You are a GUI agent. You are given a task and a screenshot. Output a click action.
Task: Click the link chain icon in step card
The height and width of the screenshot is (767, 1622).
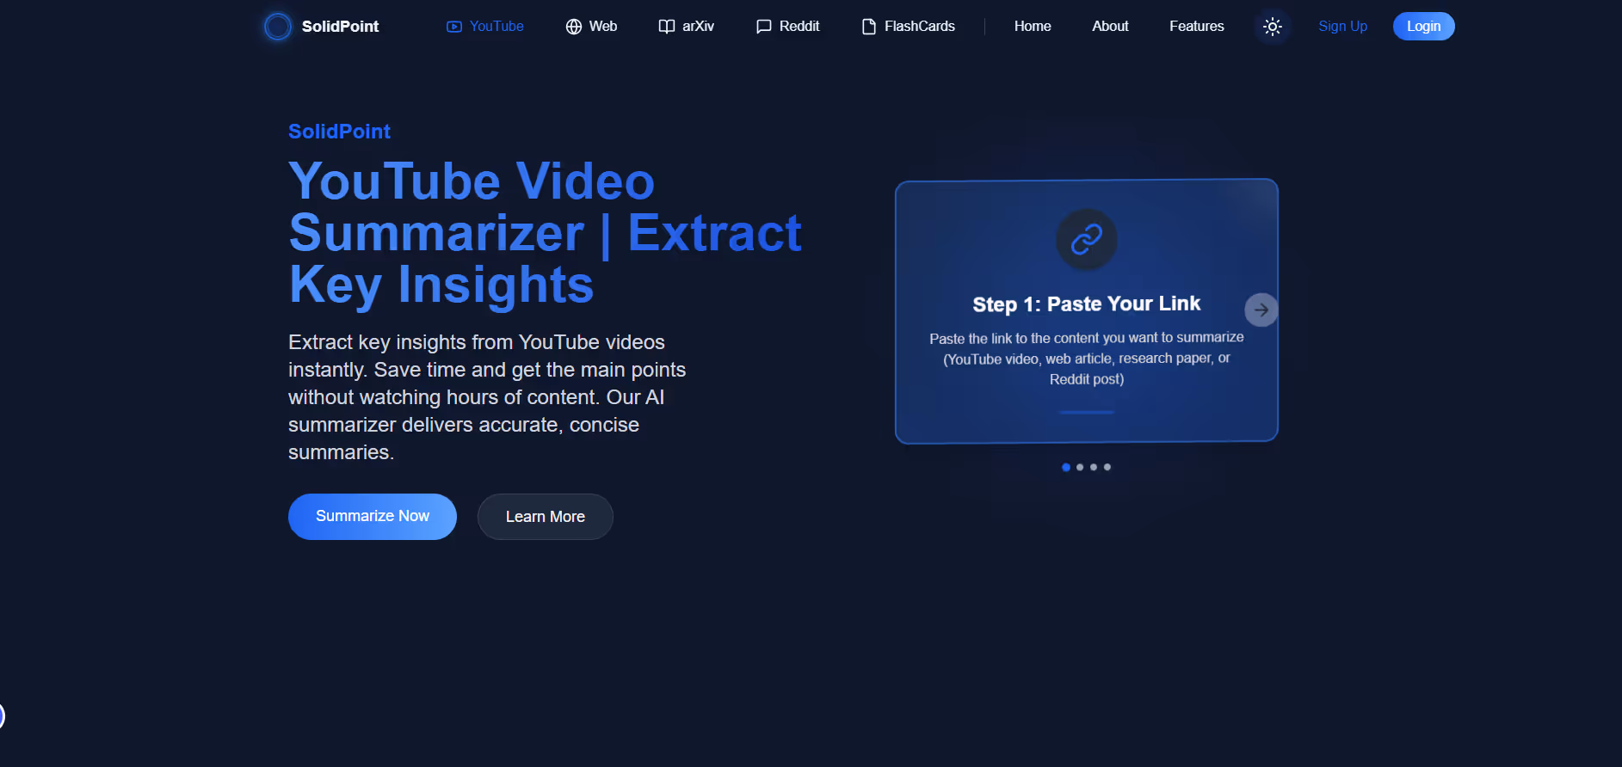(x=1086, y=240)
